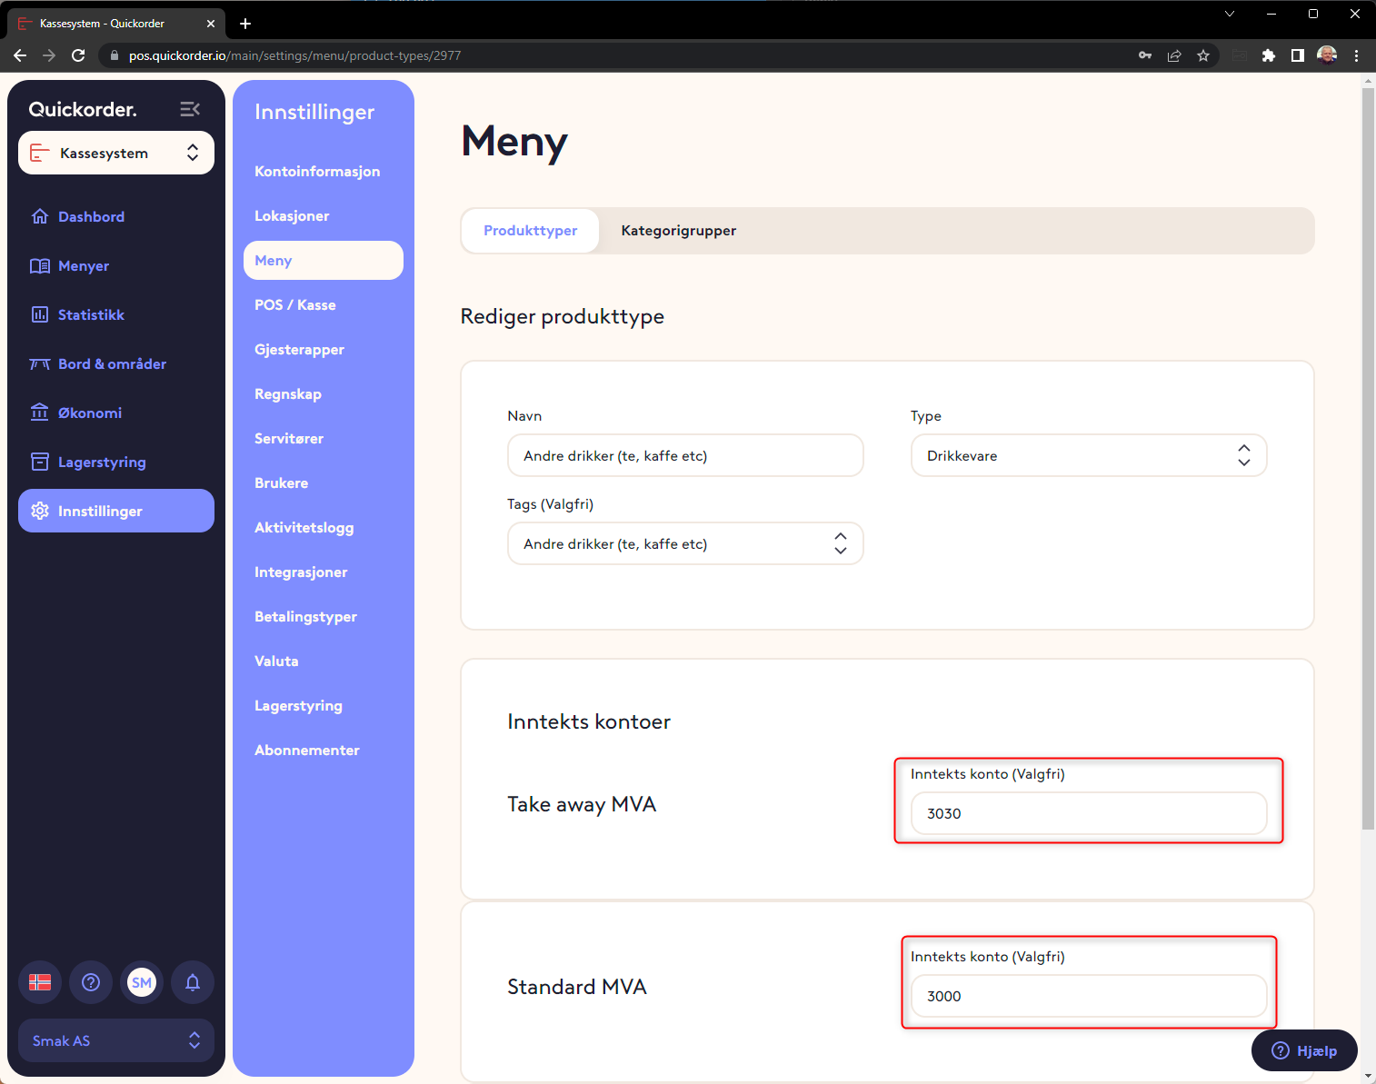The width and height of the screenshot is (1376, 1084).
Task: Click the Take away MVA income account field
Action: [x=1088, y=813]
